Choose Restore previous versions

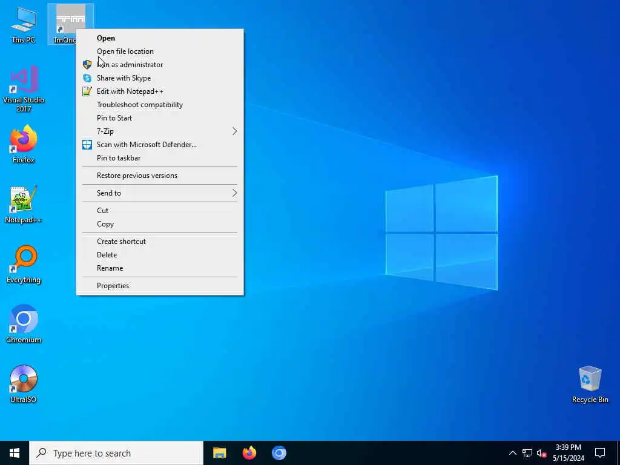coord(160,176)
